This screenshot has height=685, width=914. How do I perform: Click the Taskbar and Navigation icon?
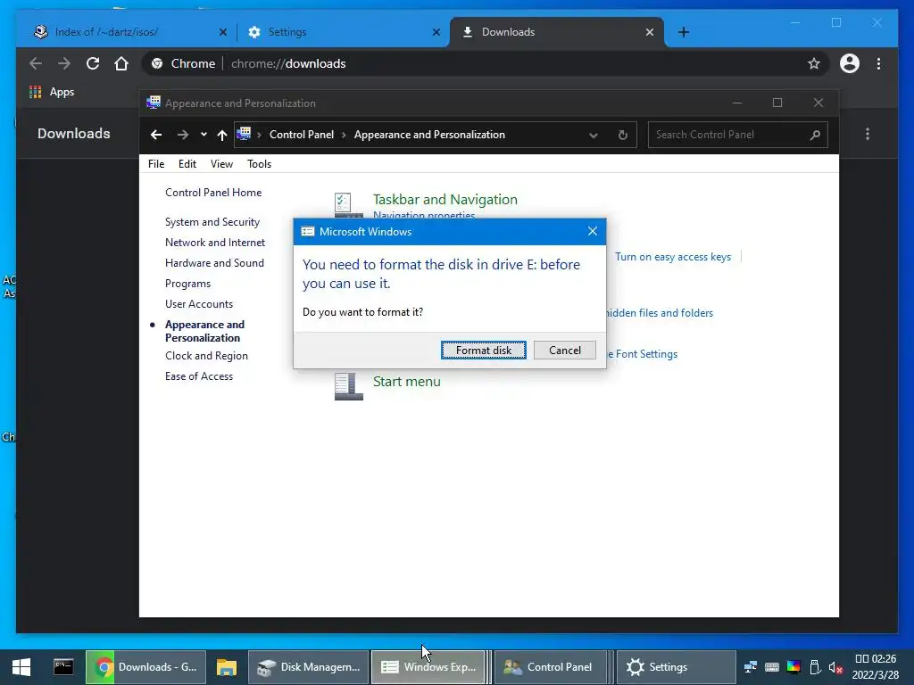[x=349, y=205]
